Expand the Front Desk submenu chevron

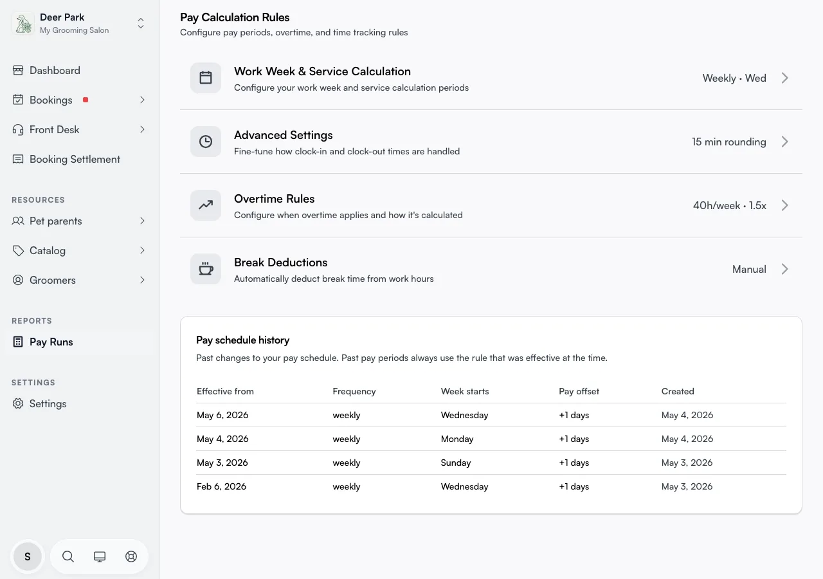(142, 129)
